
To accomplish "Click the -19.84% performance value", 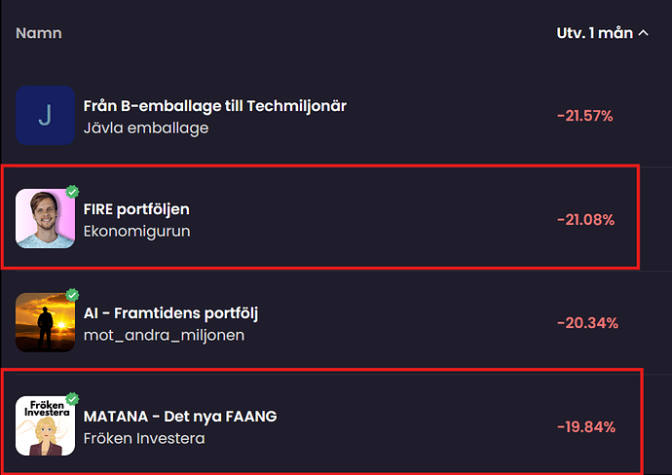I will pyautogui.click(x=585, y=427).
